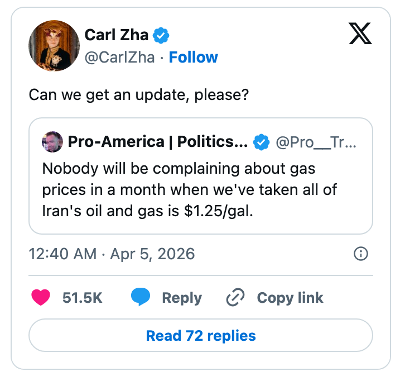
Task: Open Carl Zha's profile avatar
Action: click(x=54, y=46)
